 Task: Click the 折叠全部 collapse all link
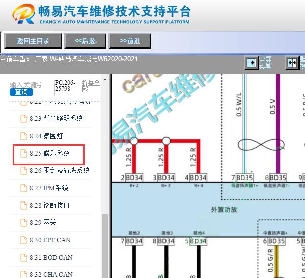pyautogui.click(x=91, y=86)
